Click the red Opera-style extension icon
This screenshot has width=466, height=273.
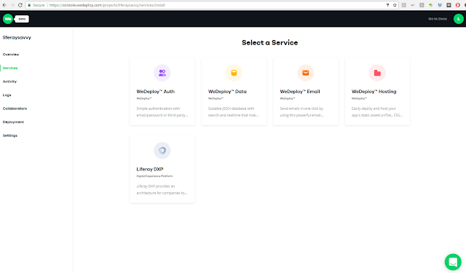458,5
